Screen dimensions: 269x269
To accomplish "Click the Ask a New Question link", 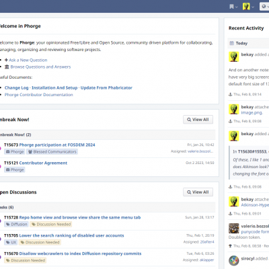I will click(28, 60).
